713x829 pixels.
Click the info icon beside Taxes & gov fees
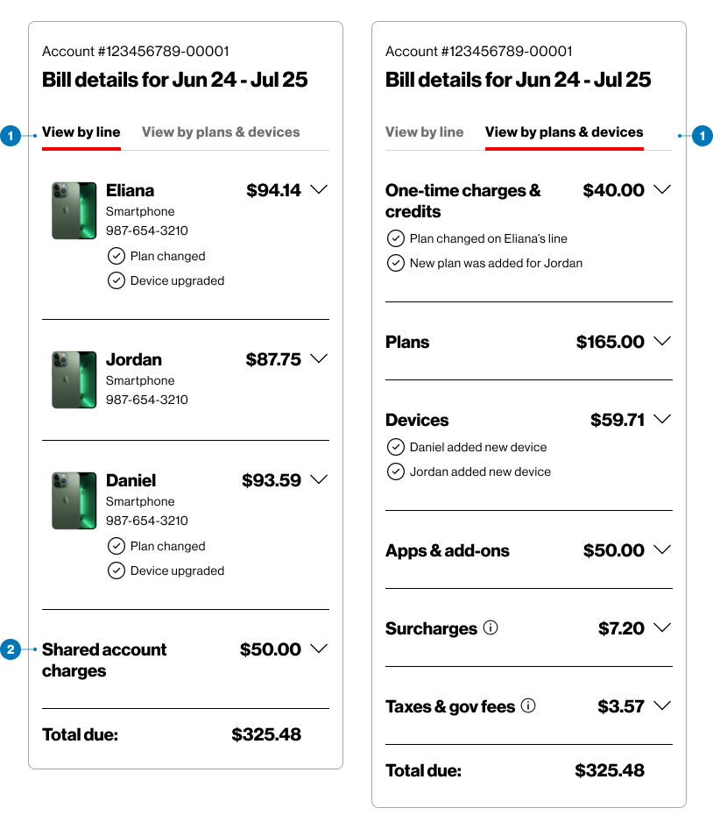click(528, 705)
